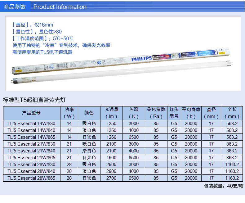Click 1163.2 length in the 28W/830 row
The width and height of the screenshot is (245, 203).
[x=232, y=165]
